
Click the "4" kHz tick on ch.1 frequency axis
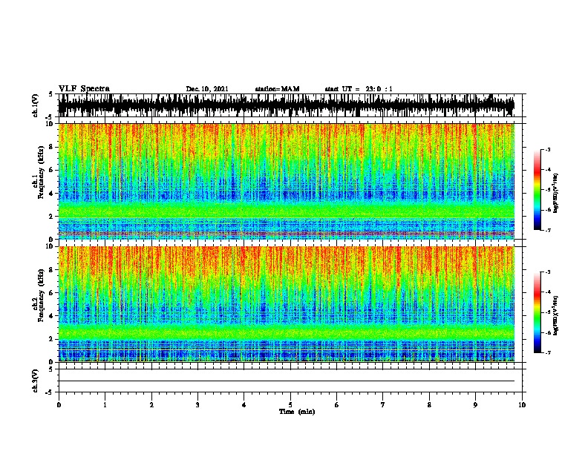pos(51,194)
